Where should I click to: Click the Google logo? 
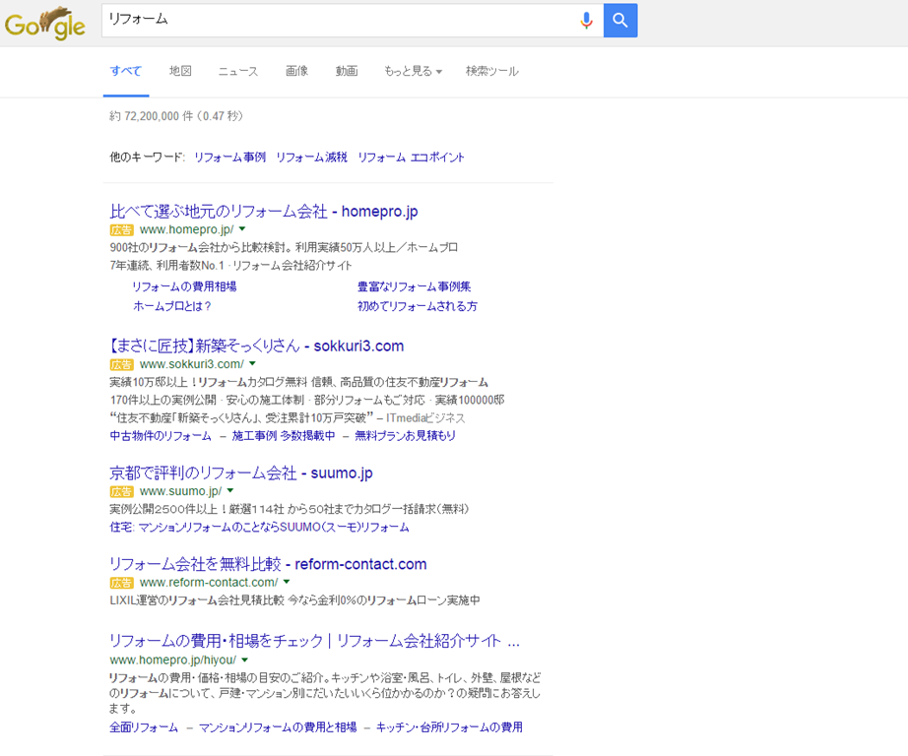44,22
